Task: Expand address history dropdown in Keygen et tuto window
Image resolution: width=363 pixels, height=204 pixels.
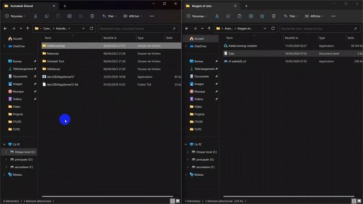Action: 265,28
